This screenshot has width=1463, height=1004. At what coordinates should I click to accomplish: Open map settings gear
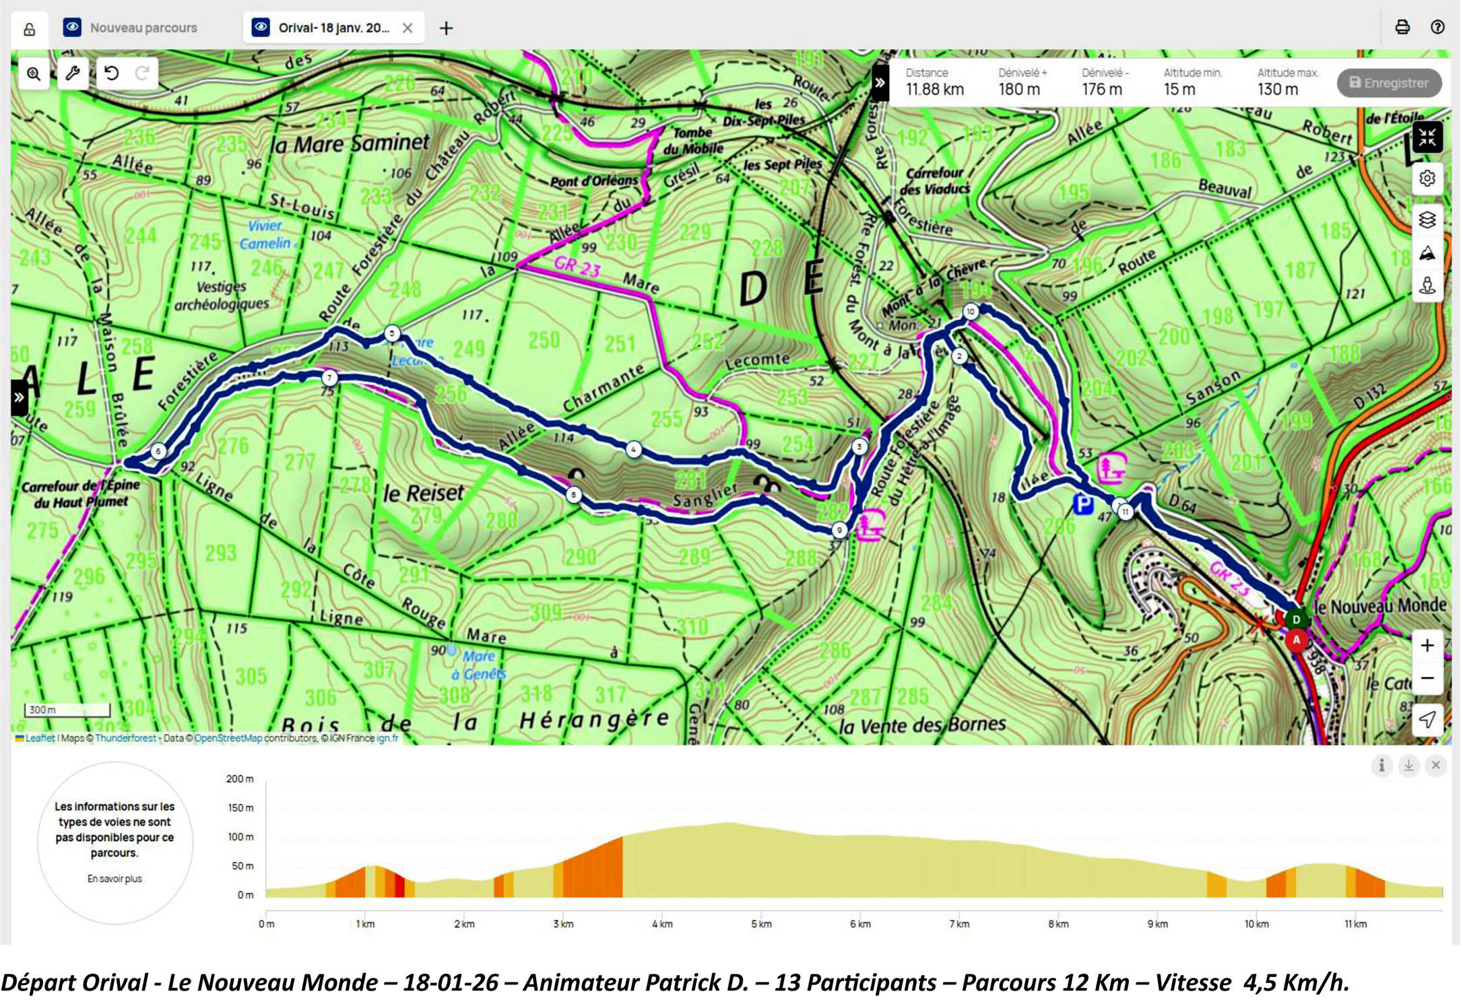point(1427,178)
